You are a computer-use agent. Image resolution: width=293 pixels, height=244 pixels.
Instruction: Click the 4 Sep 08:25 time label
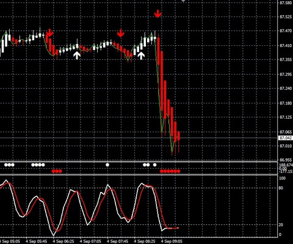coord(145,242)
